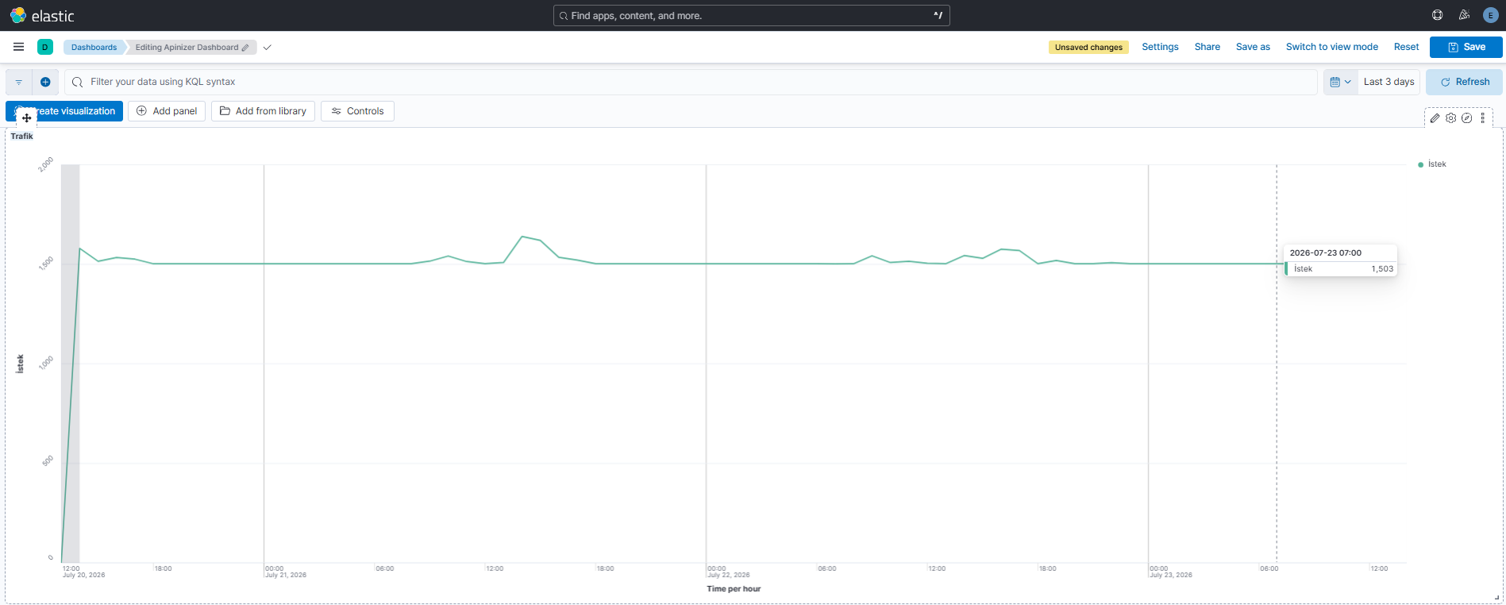1506x605 pixels.
Task: Edit the Trafik panel with the pencil icon
Action: (x=1435, y=118)
